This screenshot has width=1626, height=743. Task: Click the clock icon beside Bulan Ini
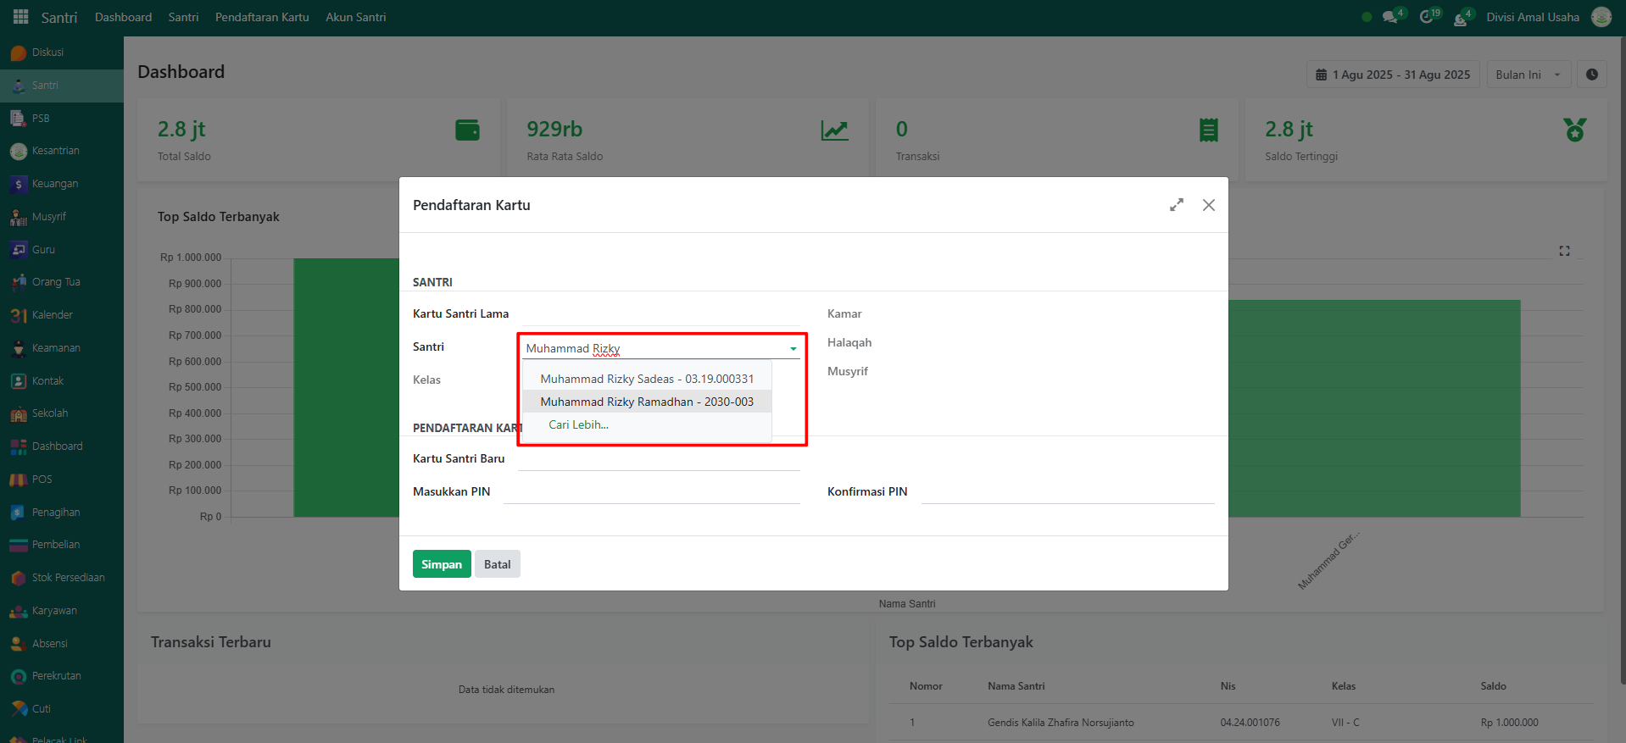(1591, 75)
